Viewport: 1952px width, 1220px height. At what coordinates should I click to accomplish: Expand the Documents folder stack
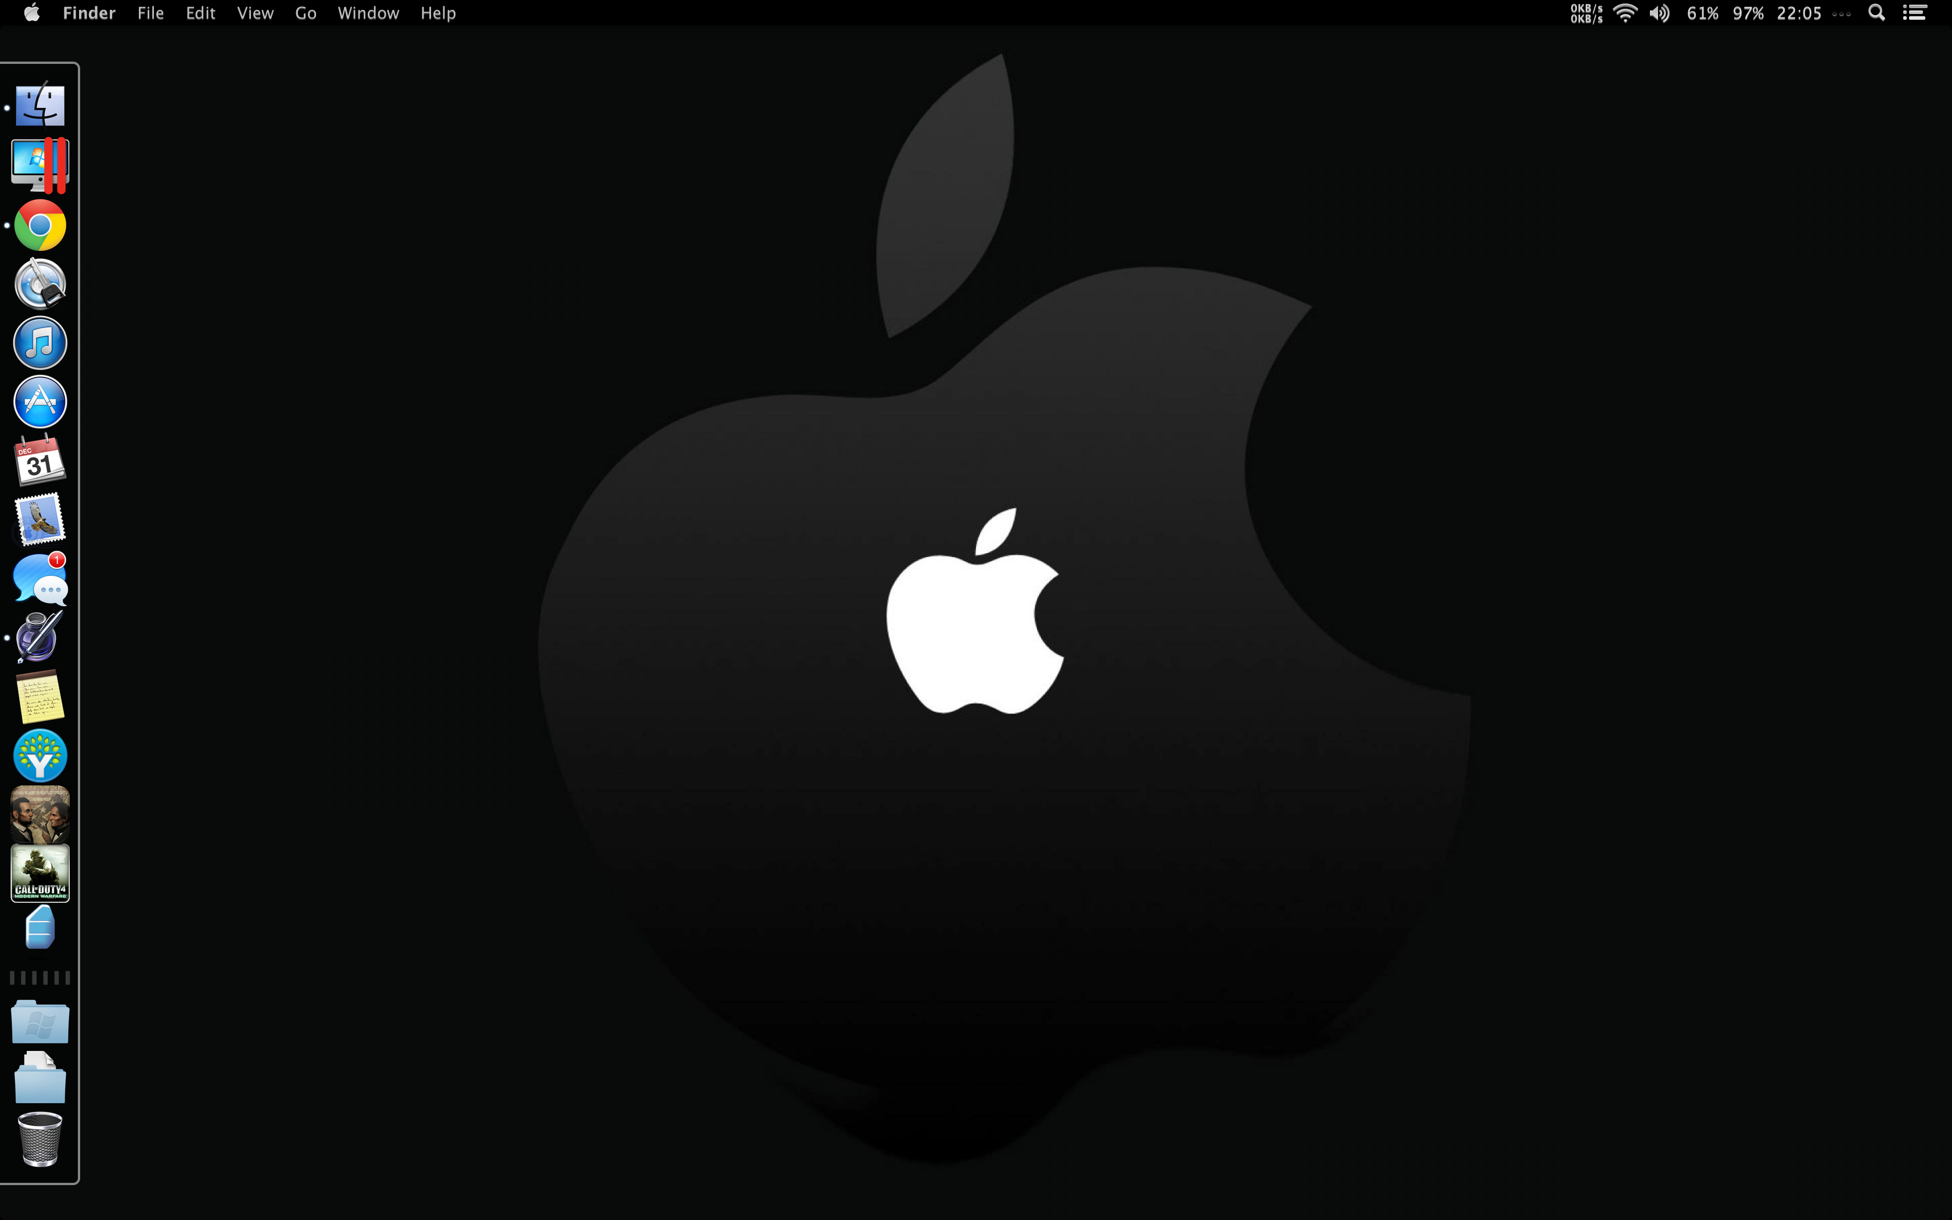[40, 1079]
